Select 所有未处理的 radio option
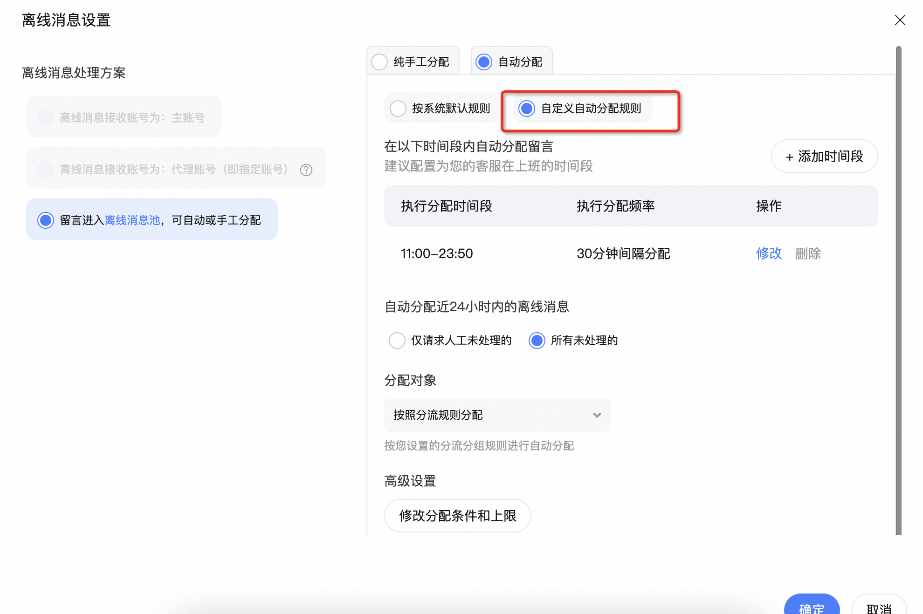Screen dimensions: 923x614 537,341
